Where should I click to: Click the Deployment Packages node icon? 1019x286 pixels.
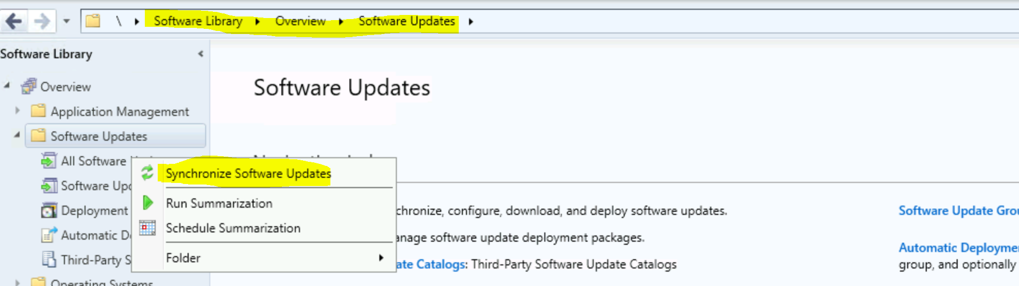(x=48, y=210)
